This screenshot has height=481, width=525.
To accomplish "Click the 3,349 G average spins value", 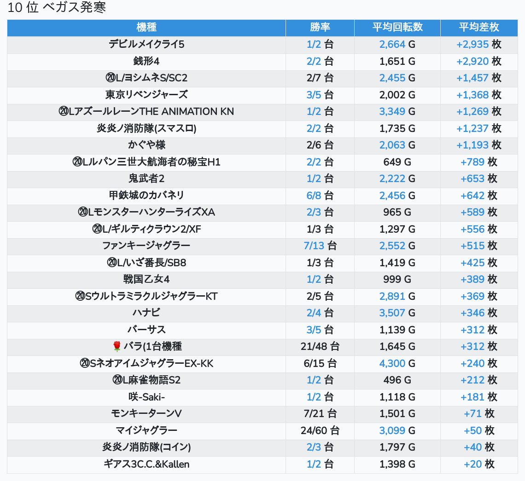I will click(392, 112).
